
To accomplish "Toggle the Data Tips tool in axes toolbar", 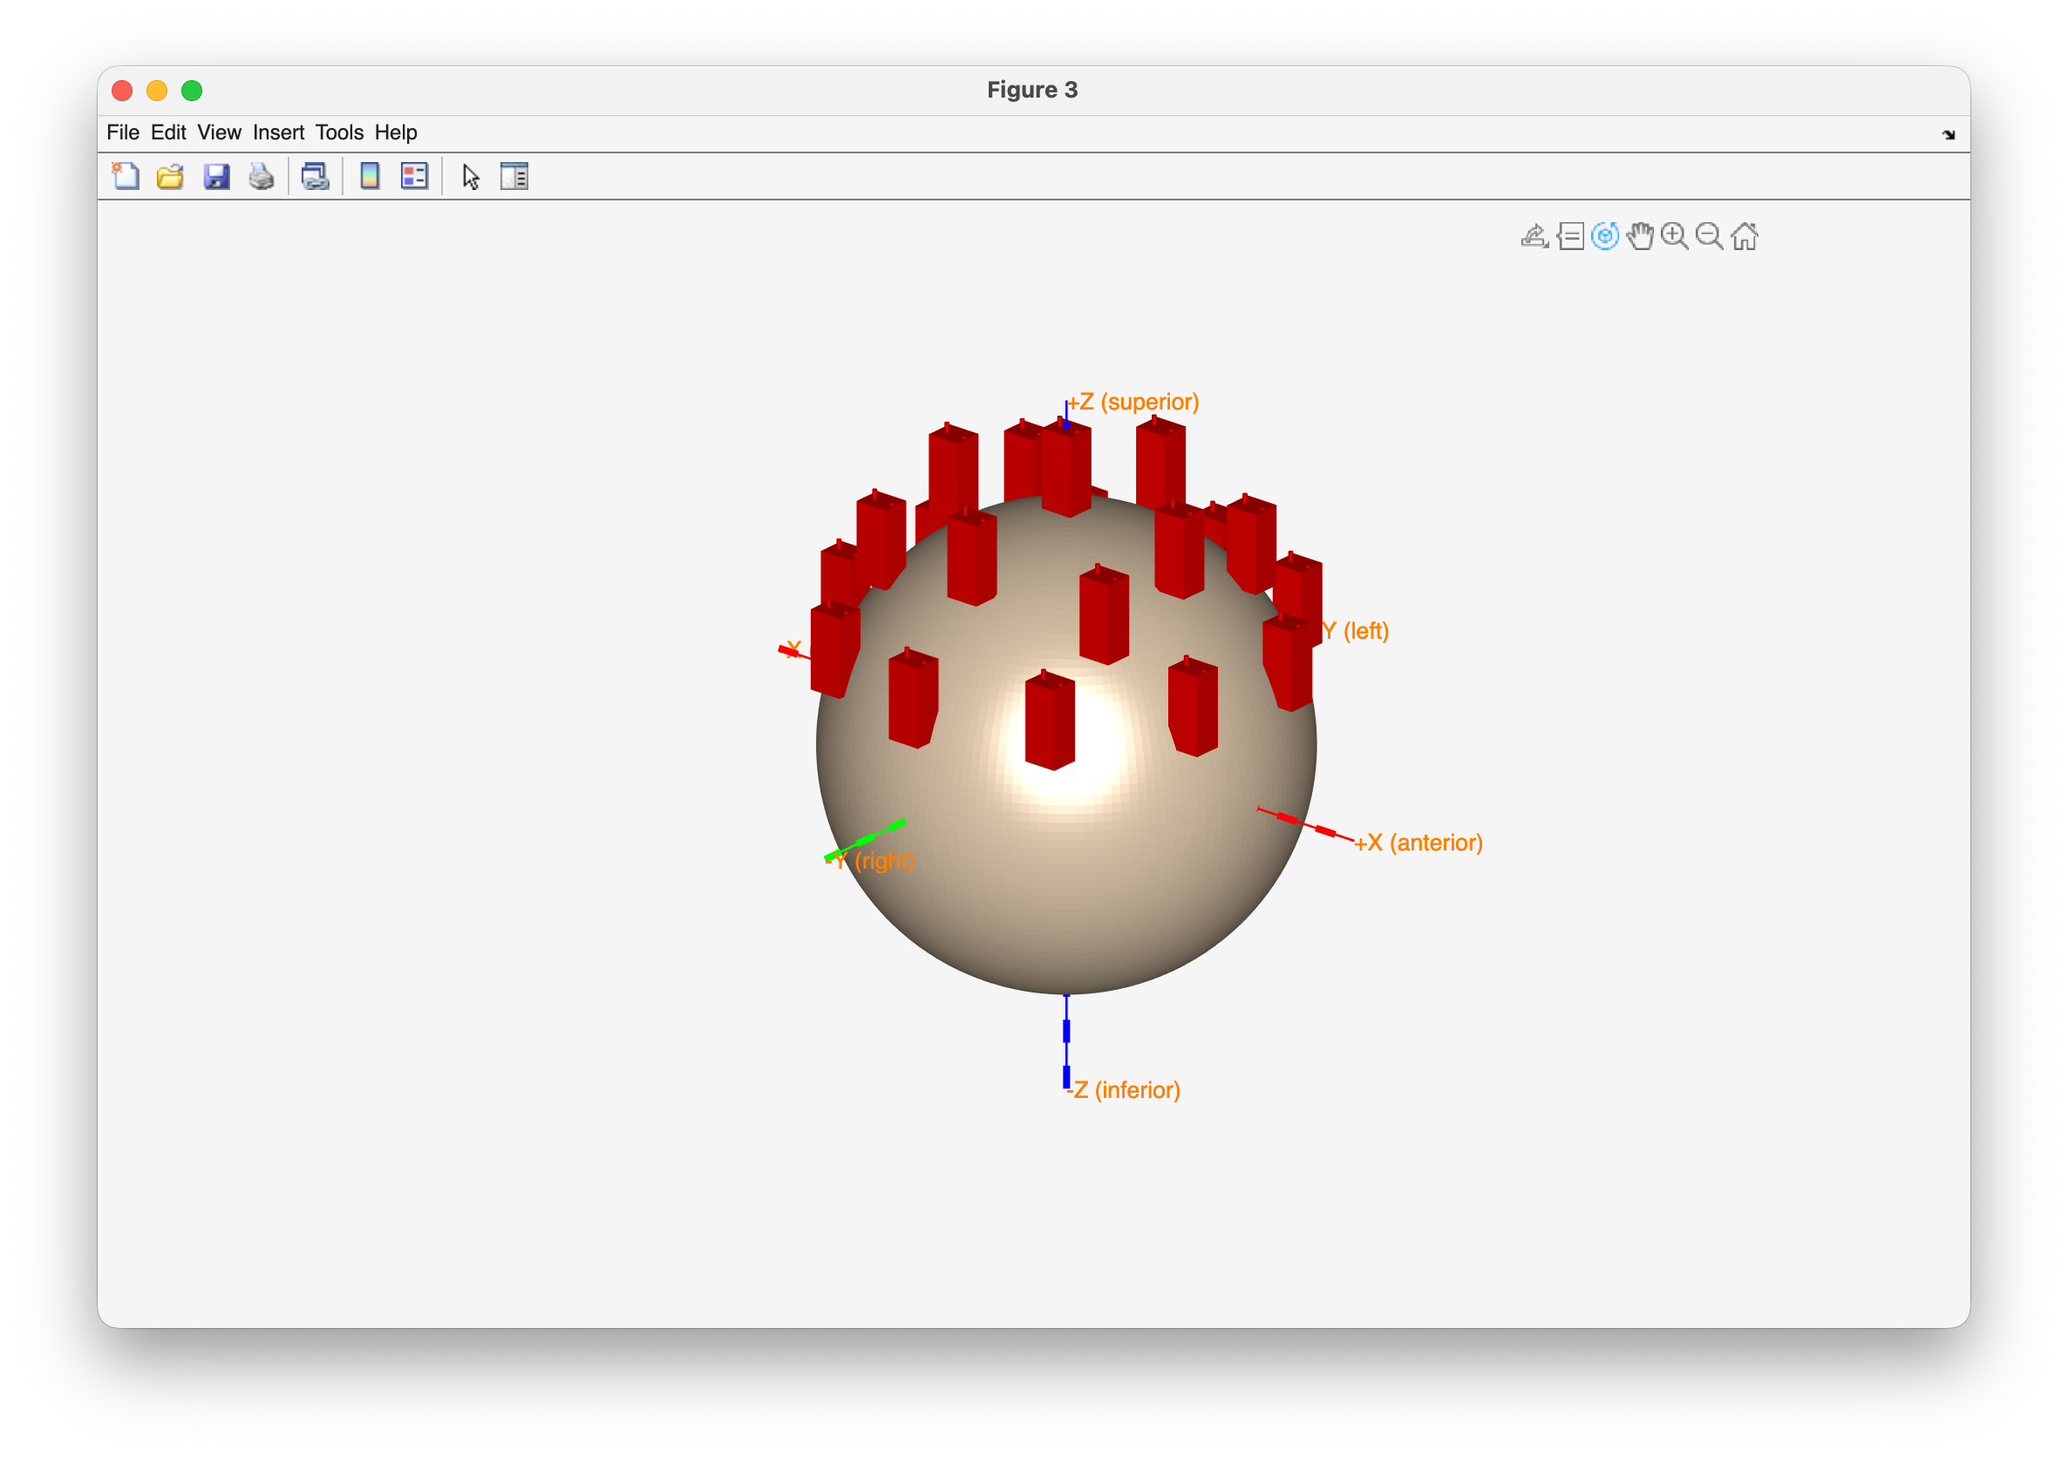I will 1570,236.
